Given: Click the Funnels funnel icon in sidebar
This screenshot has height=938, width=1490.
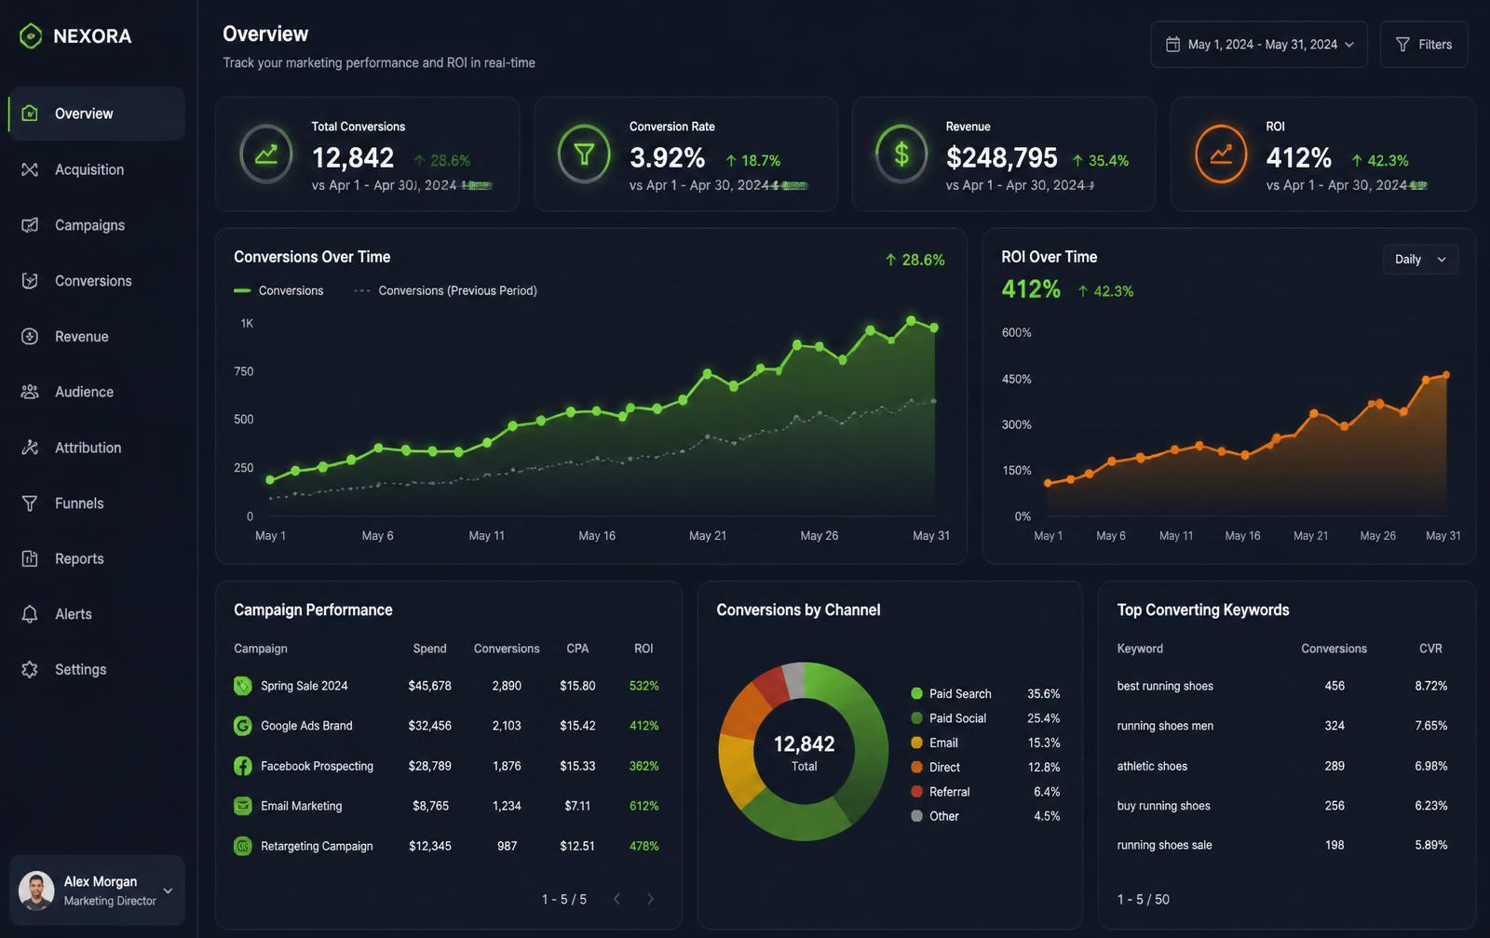Looking at the screenshot, I should pos(30,503).
